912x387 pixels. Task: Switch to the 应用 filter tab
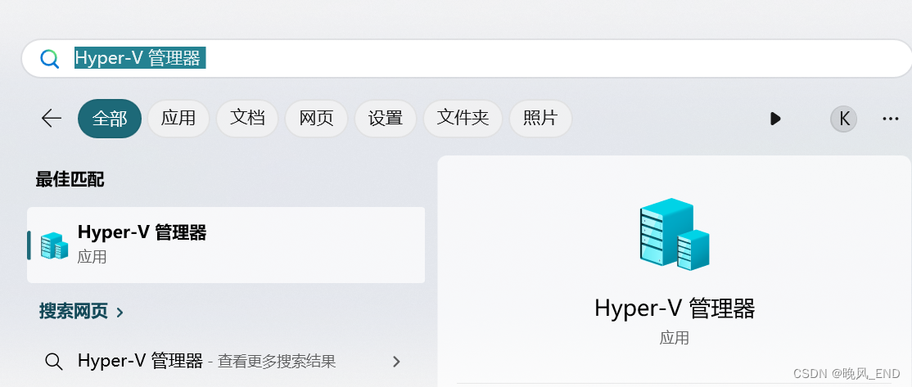(x=178, y=119)
